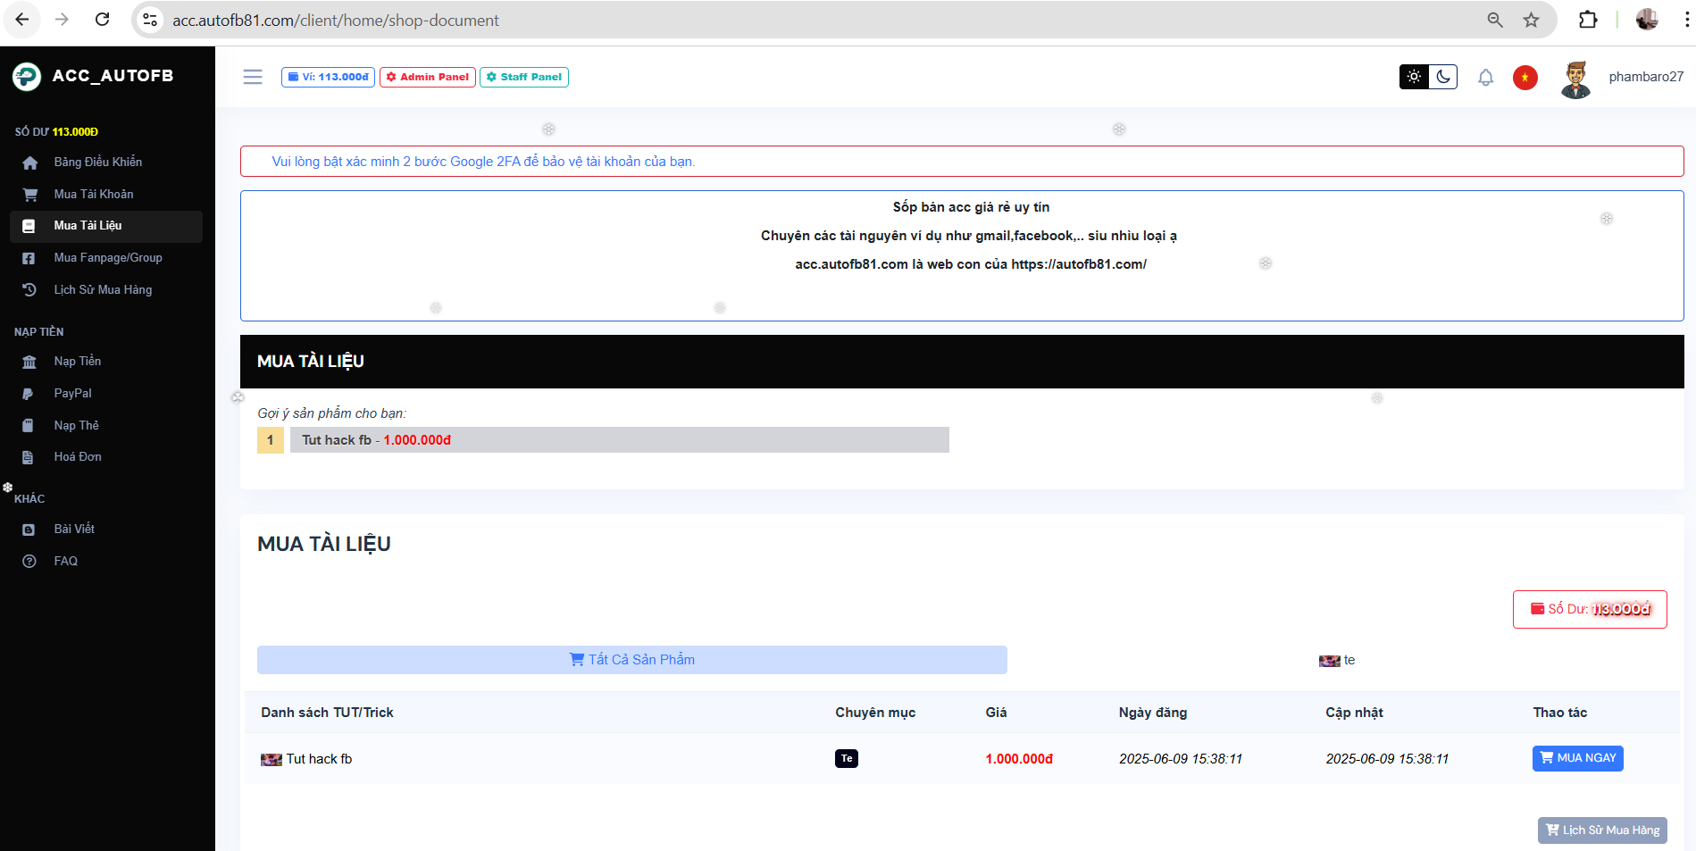Reload the page
This screenshot has height=851, width=1696.
click(103, 20)
